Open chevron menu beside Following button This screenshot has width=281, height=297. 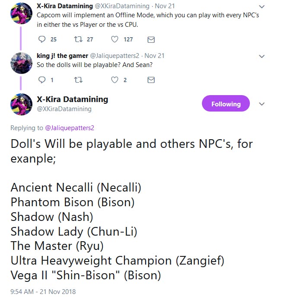click(262, 104)
